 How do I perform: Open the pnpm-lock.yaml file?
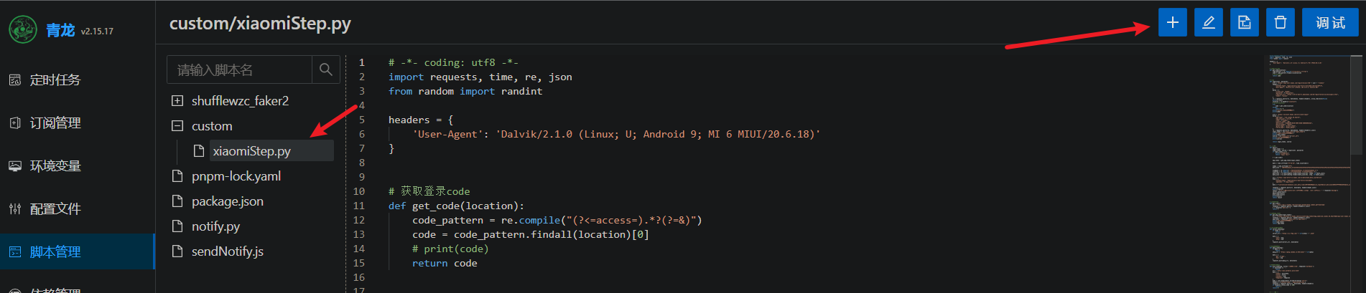pos(236,176)
